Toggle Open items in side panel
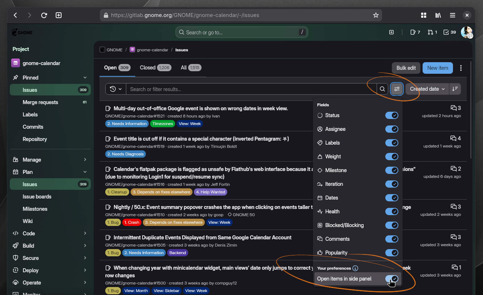The image size is (483, 295). click(x=391, y=279)
